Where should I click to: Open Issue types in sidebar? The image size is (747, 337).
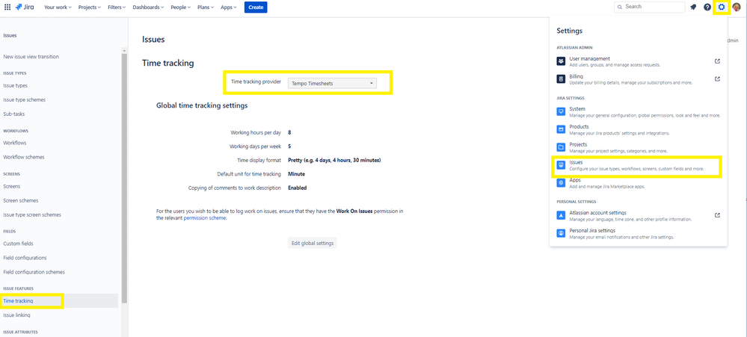(15, 86)
